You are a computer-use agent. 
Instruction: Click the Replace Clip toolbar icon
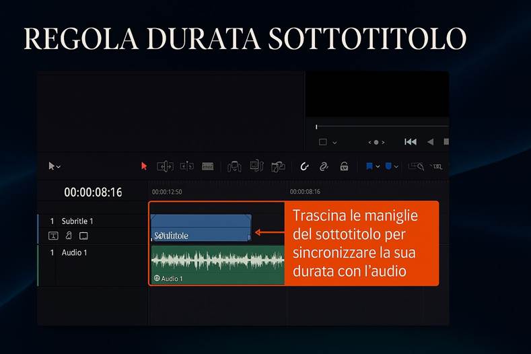tap(278, 167)
